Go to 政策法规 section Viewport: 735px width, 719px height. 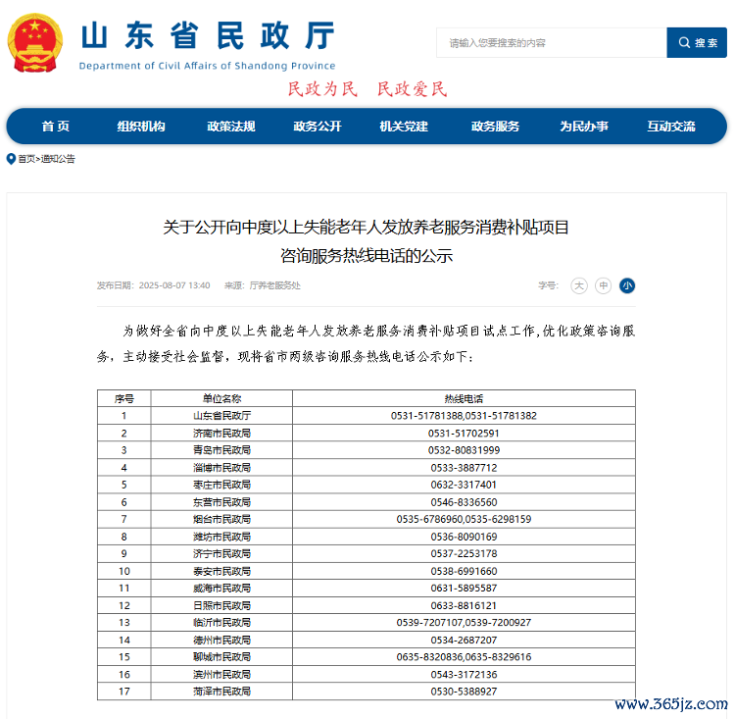pos(230,127)
